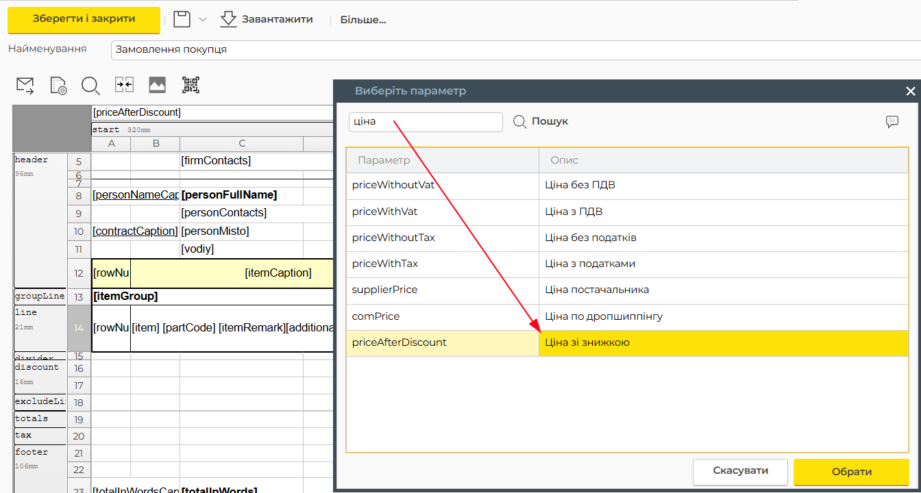Focus the Найменування input field
This screenshot has width=921, height=493.
(x=515, y=49)
